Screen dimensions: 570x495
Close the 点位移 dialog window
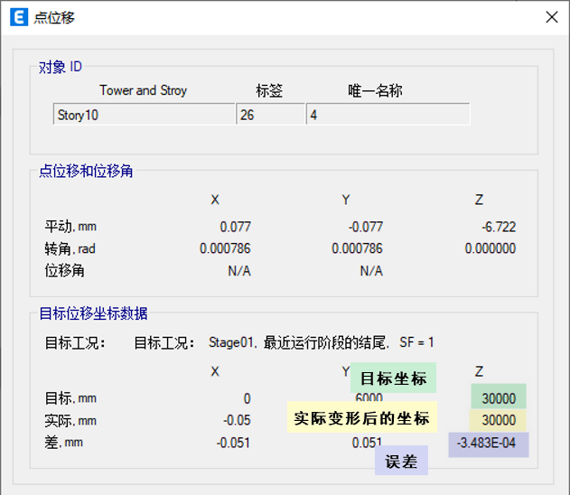coord(550,17)
